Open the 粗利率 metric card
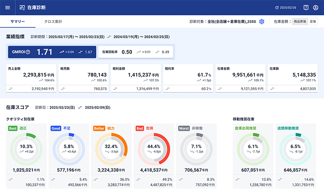 (188, 80)
